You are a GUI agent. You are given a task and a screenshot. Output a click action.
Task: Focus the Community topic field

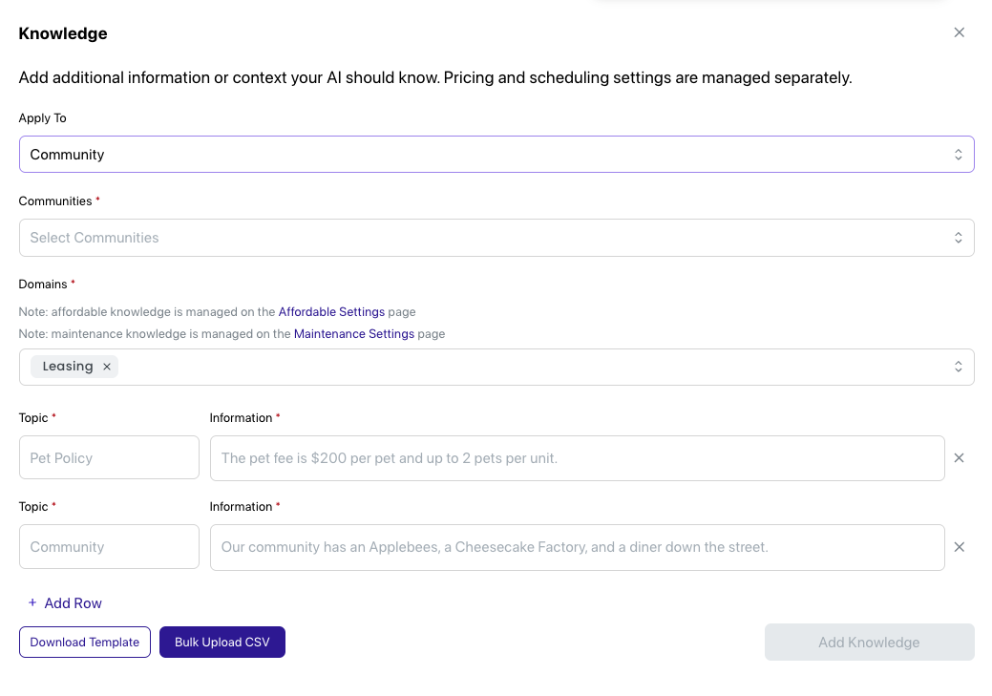pyautogui.click(x=109, y=547)
